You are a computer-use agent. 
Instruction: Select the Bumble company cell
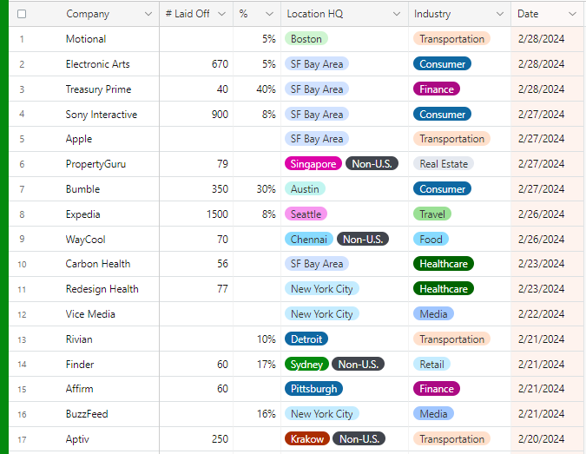tap(84, 189)
